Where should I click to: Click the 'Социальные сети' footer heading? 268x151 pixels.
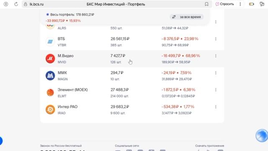pyautogui.click(x=127, y=146)
